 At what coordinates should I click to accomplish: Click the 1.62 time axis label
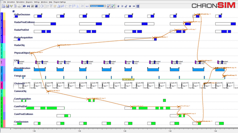pos(170,131)
